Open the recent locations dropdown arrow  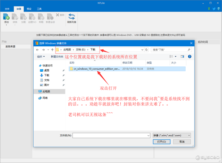[48, 50]
